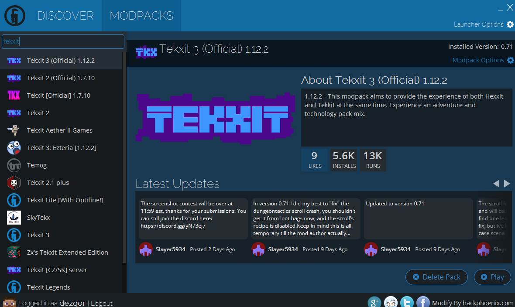Image resolution: width=515 pixels, height=307 pixels.
Task: Click the modpack search field
Action: [63, 41]
